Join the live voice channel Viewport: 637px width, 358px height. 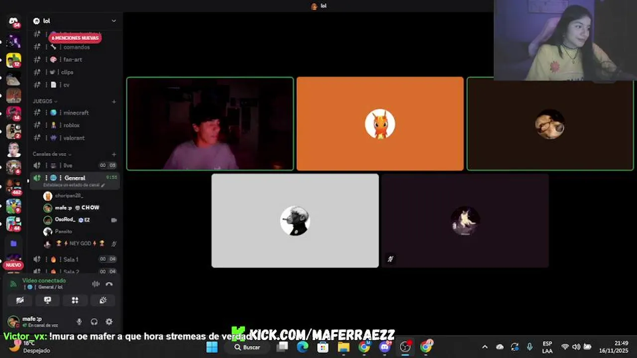coord(75,166)
